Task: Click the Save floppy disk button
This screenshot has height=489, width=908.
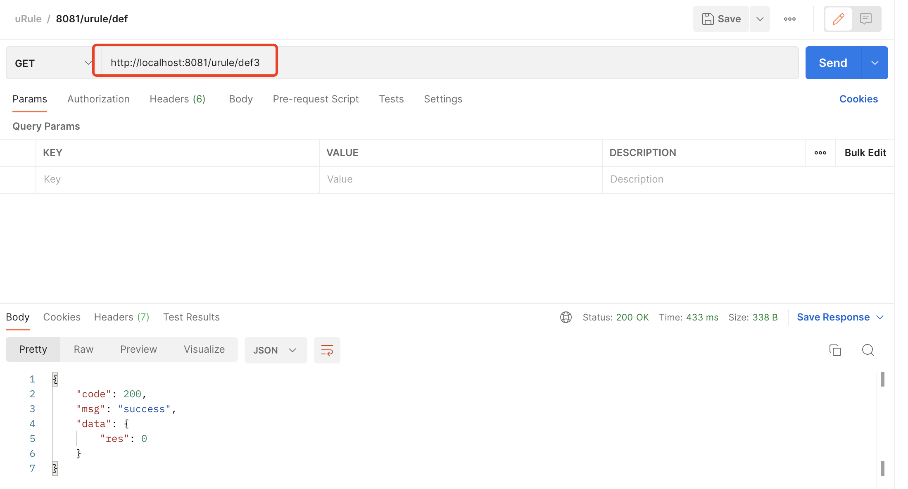Action: click(x=721, y=19)
